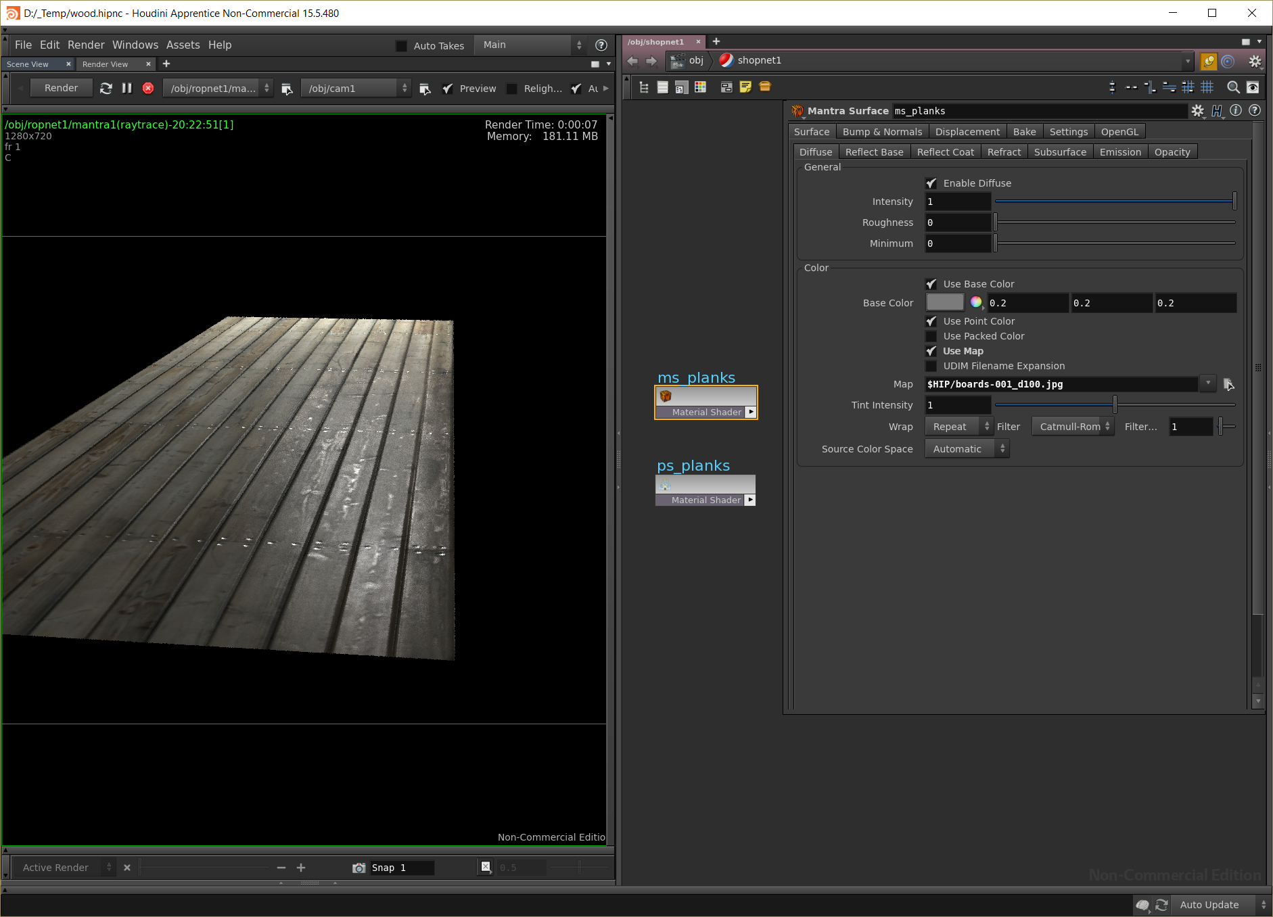Stop the render with the red icon
Viewport: 1273px width, 917px height.
point(148,89)
